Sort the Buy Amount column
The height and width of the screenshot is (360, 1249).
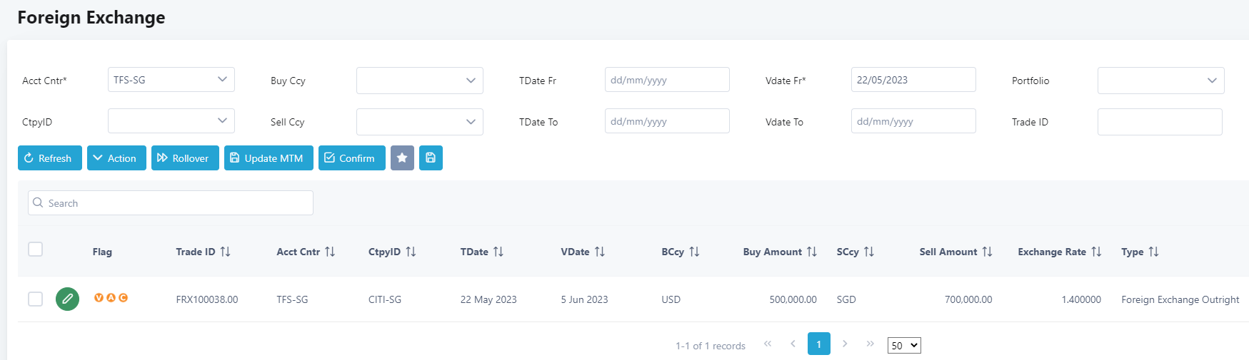[x=811, y=252]
